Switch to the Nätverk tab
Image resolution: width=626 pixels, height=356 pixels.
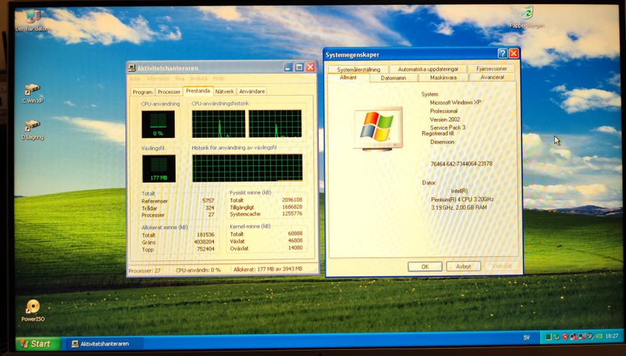point(224,92)
